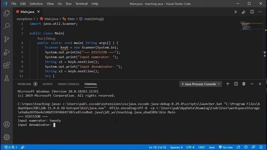267x150 pixels.
Task: Click the feedback icon in status bar
Action: (253, 147)
